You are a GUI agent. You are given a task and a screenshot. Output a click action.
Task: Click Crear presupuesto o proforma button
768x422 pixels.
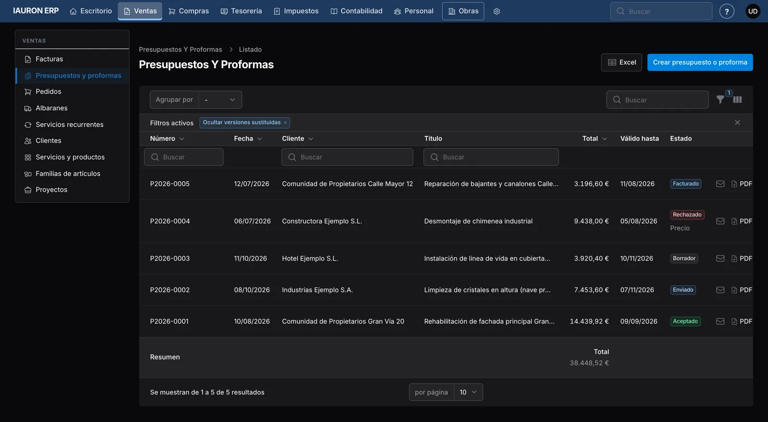tap(700, 62)
